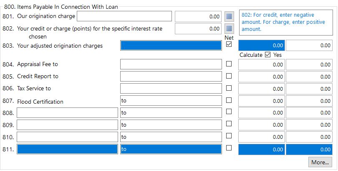Click the blank description field on line 808

[67, 113]
